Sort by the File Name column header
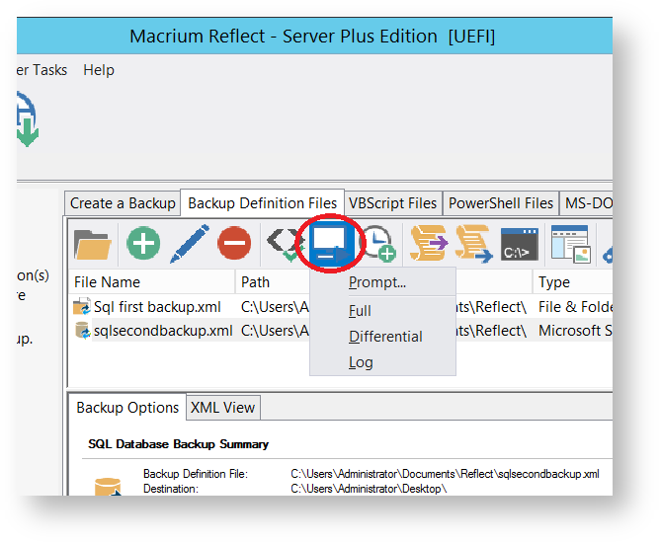 pyautogui.click(x=151, y=281)
